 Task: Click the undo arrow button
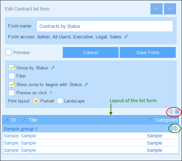point(156,9)
